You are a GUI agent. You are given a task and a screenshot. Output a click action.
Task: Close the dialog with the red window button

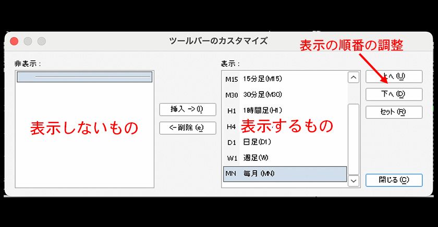[x=14, y=41]
